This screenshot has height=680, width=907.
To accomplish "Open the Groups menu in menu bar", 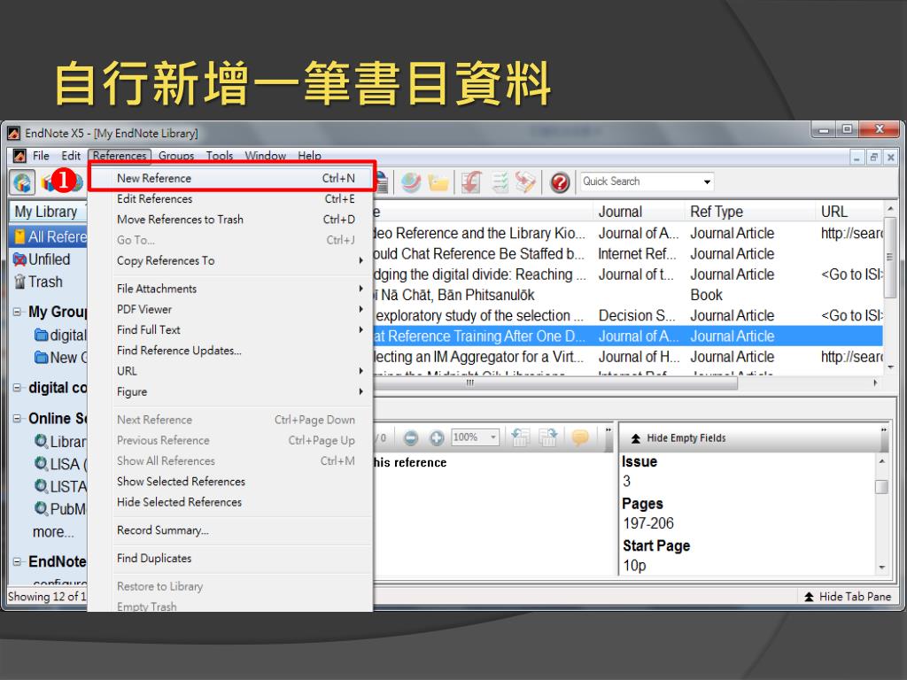I will pos(176,156).
